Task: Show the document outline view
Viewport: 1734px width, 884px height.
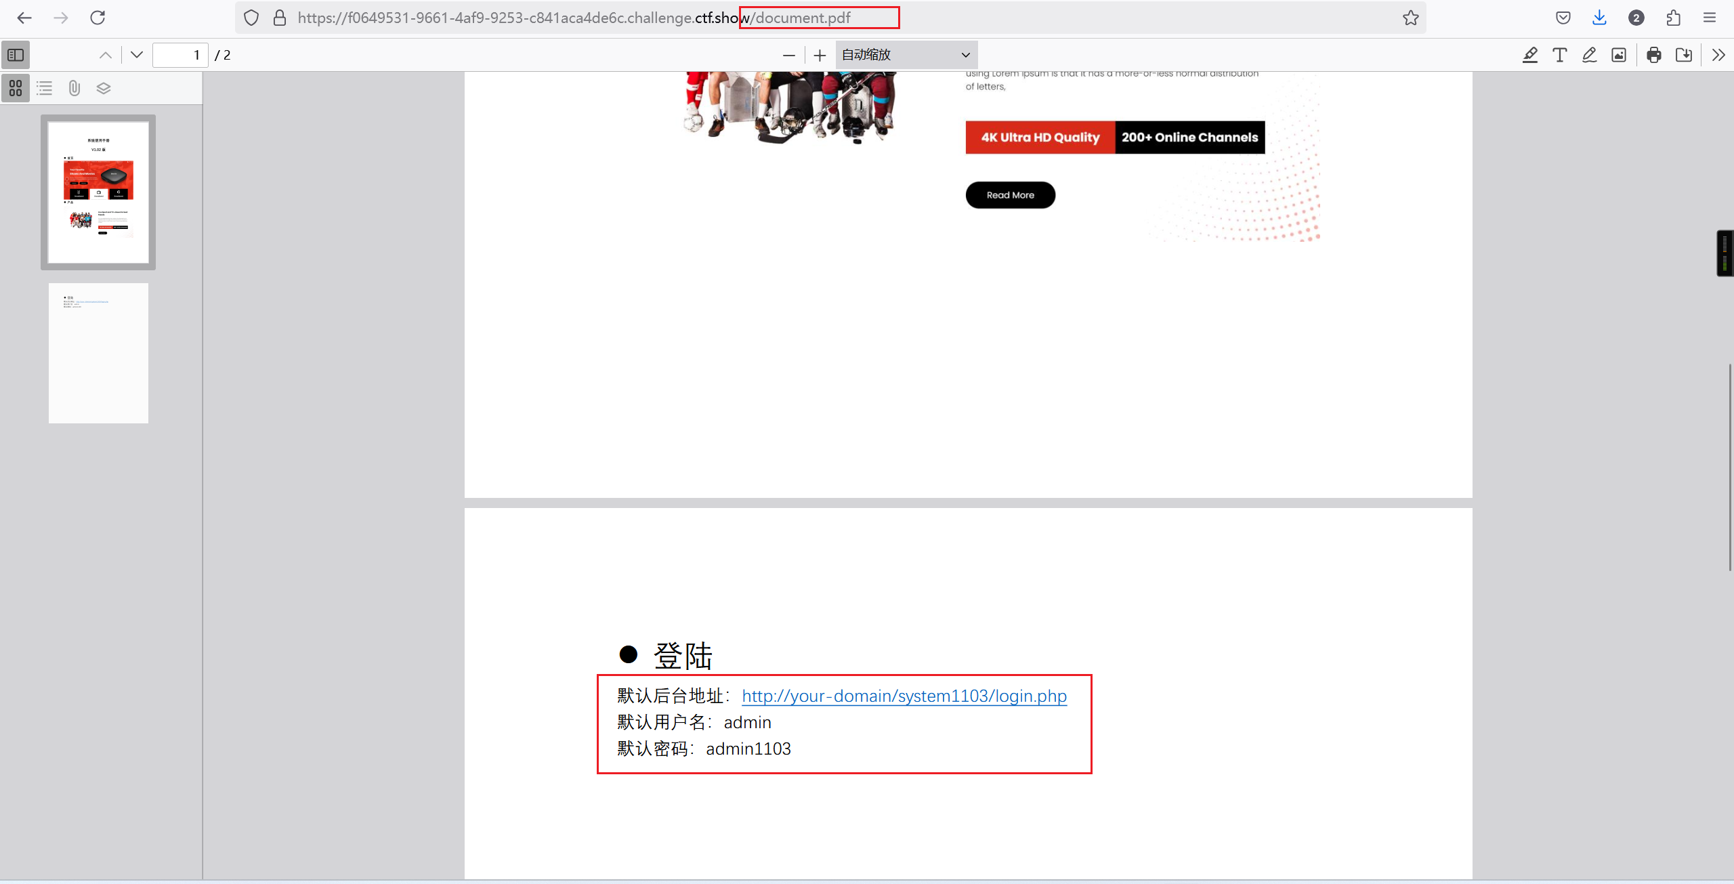Action: [x=45, y=88]
